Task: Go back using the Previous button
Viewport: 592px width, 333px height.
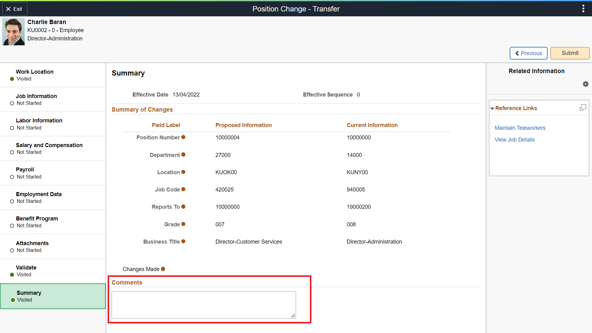Action: point(528,53)
